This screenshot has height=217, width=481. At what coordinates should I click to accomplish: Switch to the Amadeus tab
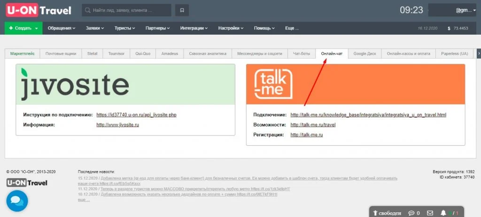point(170,53)
